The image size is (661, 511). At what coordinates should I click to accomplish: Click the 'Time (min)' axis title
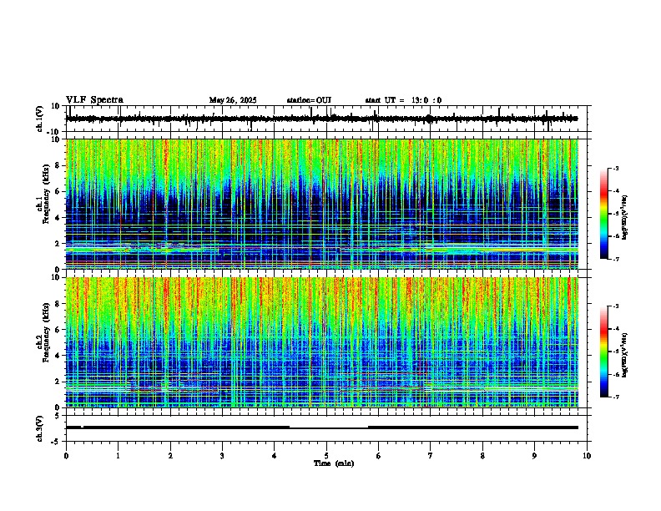334,463
